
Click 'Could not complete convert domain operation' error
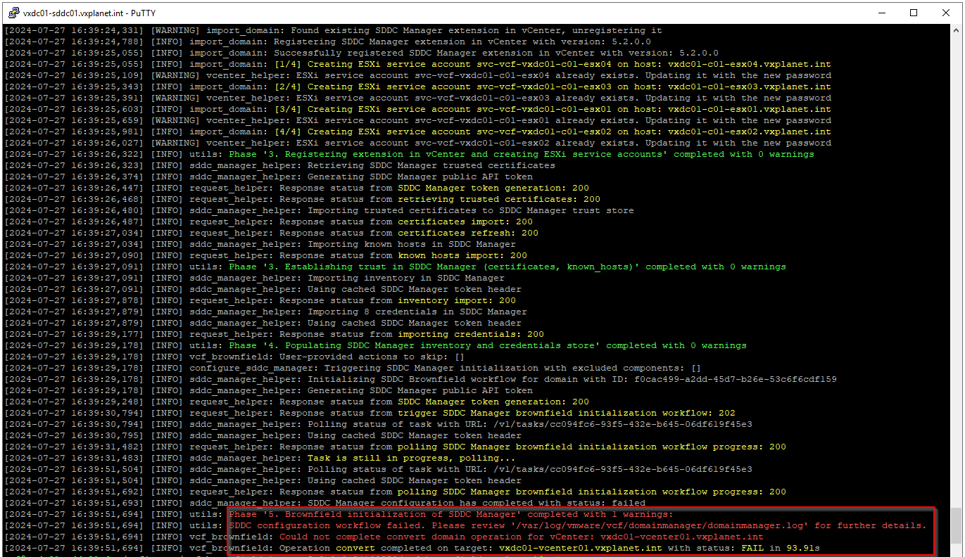tap(522, 537)
